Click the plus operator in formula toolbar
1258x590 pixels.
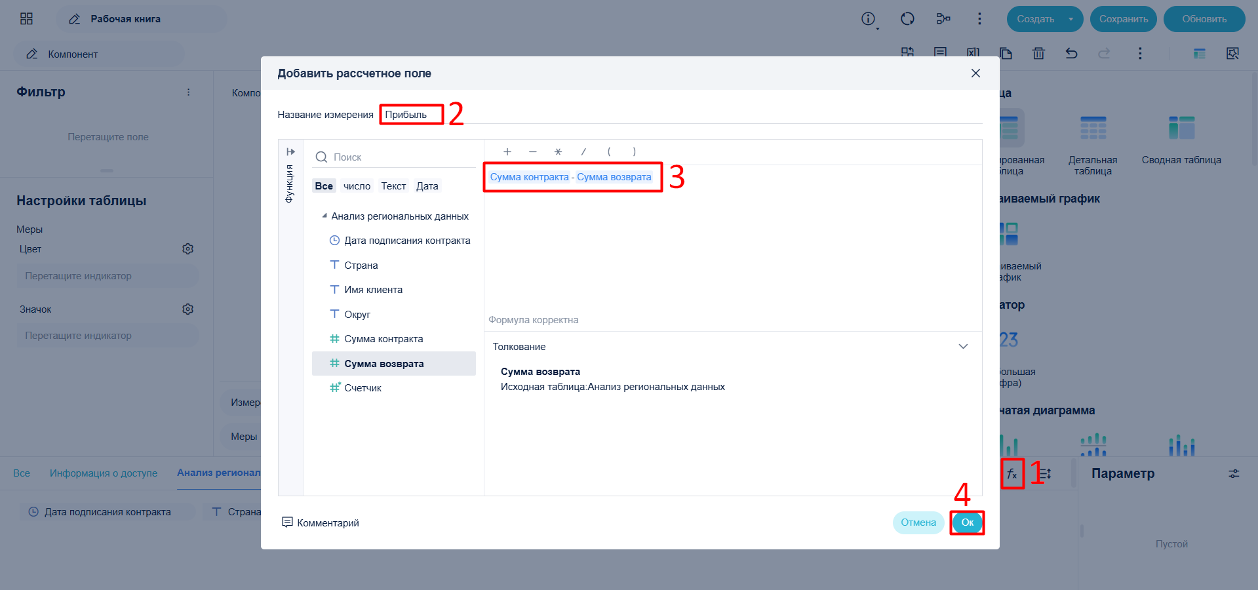tap(507, 151)
